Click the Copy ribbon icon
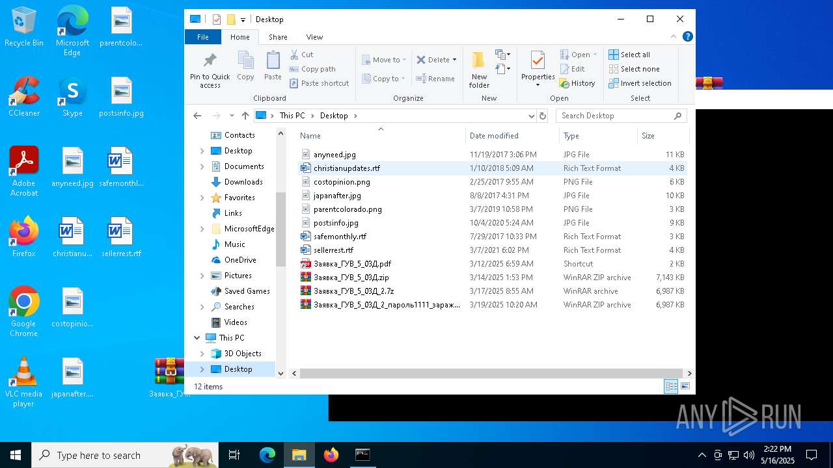The width and height of the screenshot is (833, 468). [245, 66]
